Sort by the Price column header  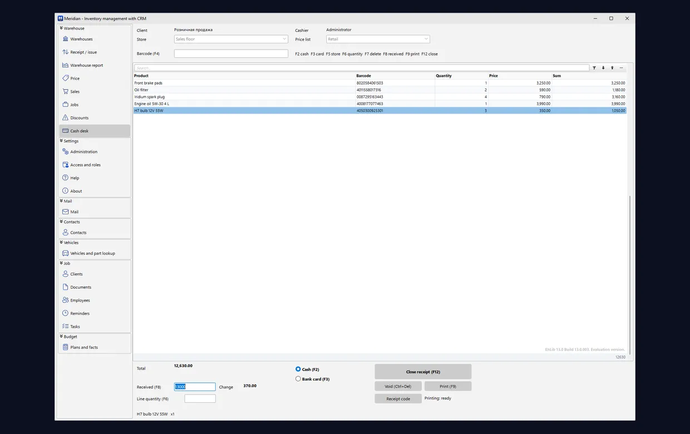[x=520, y=76]
